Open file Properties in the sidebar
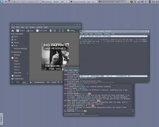Viewport: 159px width, 127px height. pos(16,76)
